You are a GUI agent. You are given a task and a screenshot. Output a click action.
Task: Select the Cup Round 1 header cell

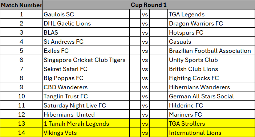tap(149, 5)
